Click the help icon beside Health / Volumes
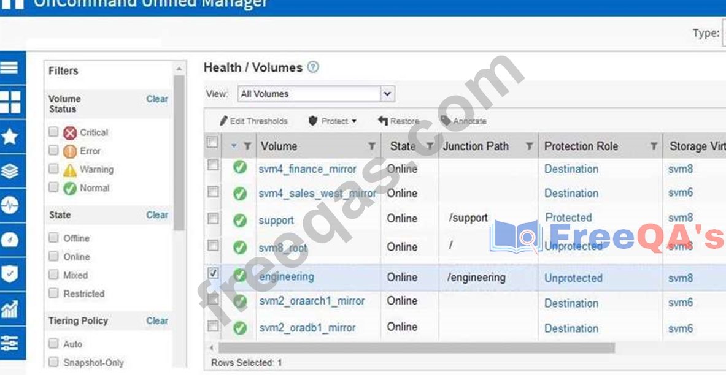Viewport: 726px width, 375px height. click(313, 67)
